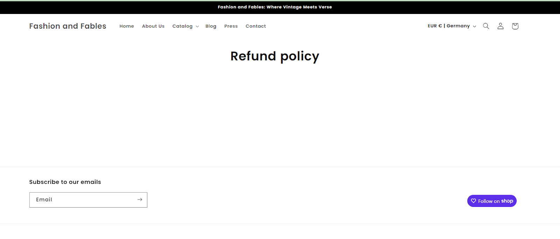Viewport: 560px width, 239px height.
Task: Click the announcement bar Vintage Meets Verse text
Action: click(275, 7)
